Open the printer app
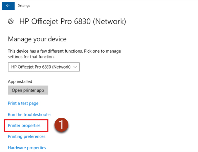The width and height of the screenshot is (198, 152). pyautogui.click(x=28, y=90)
